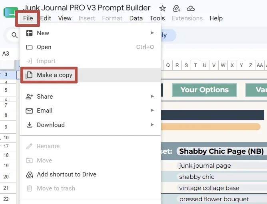Open the Email submenu
Screen dimensions: 267x204
pyautogui.click(x=90, y=111)
